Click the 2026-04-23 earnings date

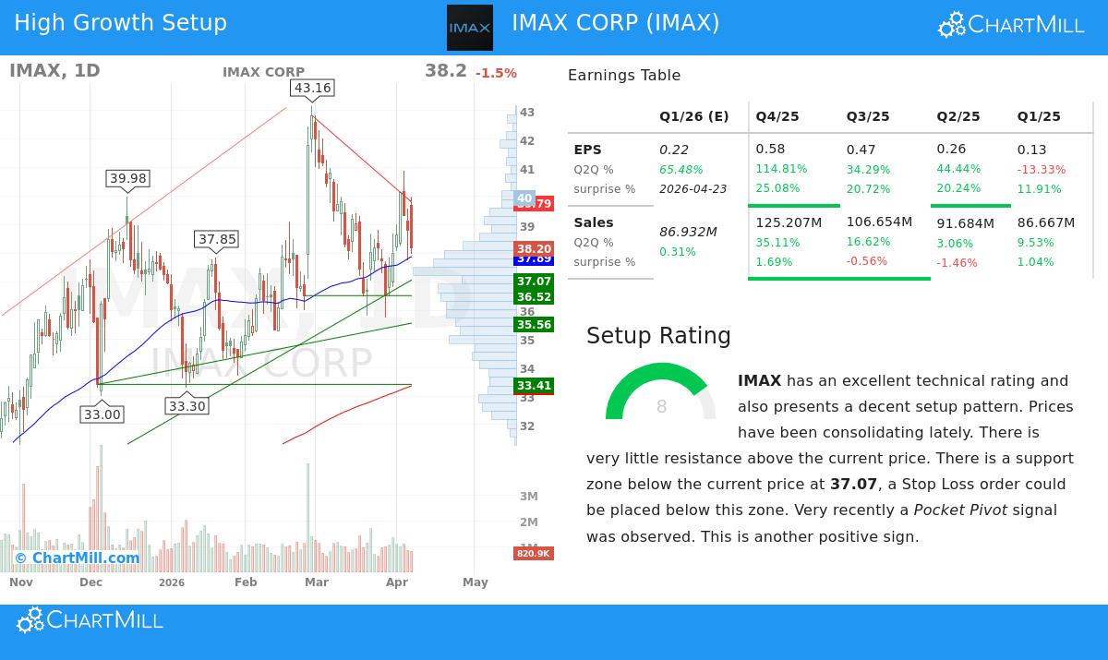tap(692, 188)
